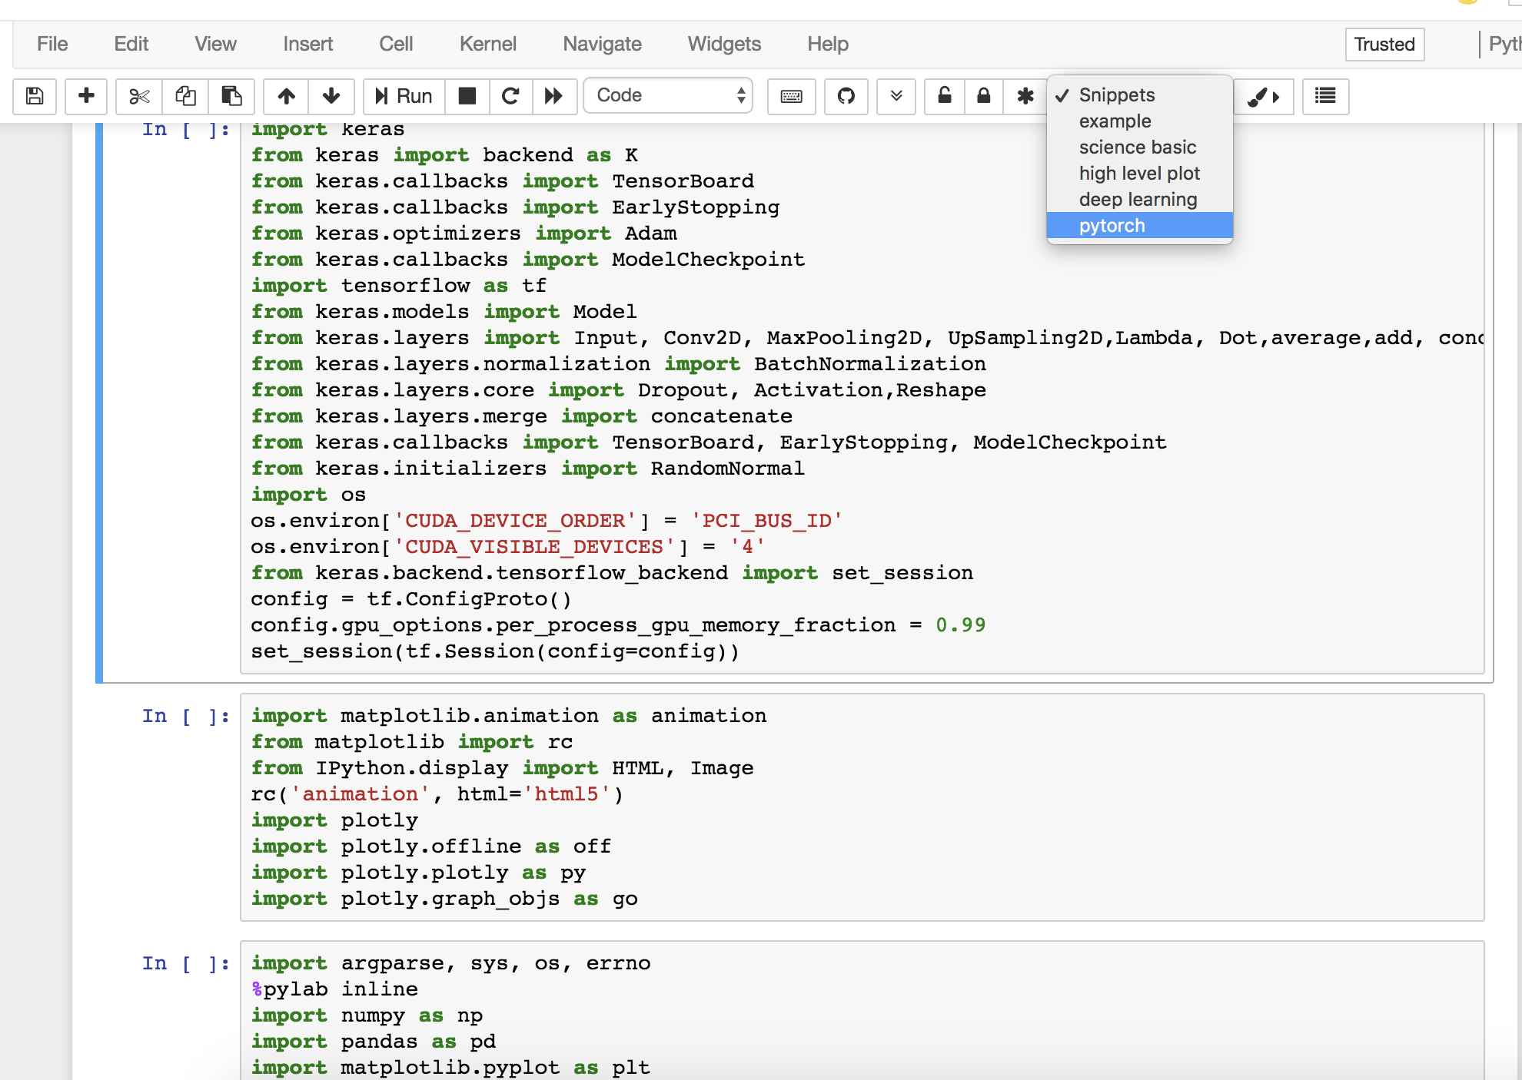Image resolution: width=1522 pixels, height=1080 pixels.
Task: Restart and run all with the fast-forward icon
Action: [x=553, y=96]
